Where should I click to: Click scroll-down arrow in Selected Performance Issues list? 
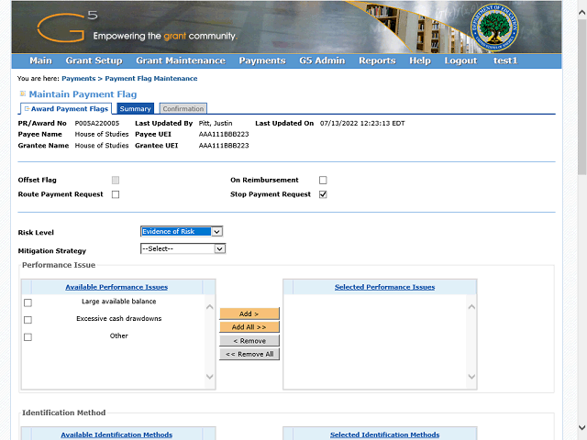pyautogui.click(x=471, y=377)
